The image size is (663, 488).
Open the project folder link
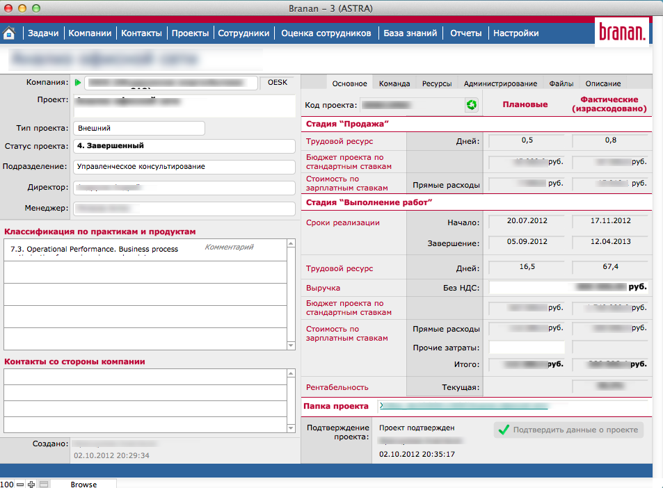tap(464, 406)
